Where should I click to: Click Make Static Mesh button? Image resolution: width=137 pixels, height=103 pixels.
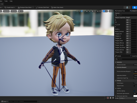coord(57,7)
